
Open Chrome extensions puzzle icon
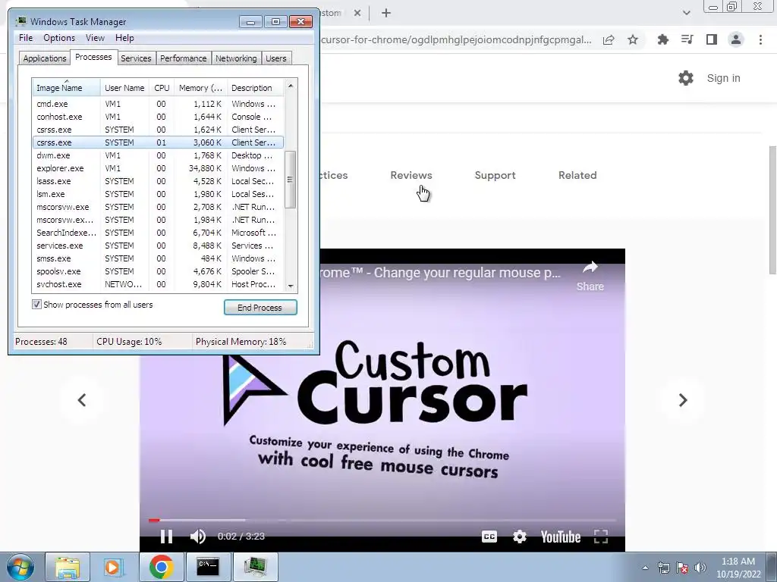pos(662,39)
